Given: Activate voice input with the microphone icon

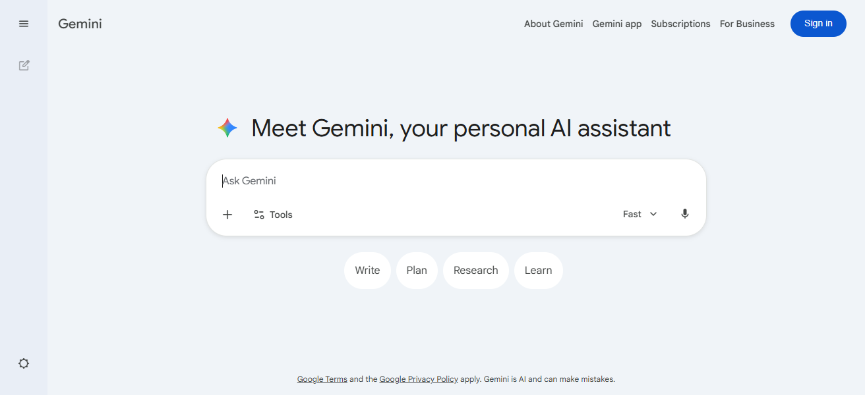Looking at the screenshot, I should point(684,214).
